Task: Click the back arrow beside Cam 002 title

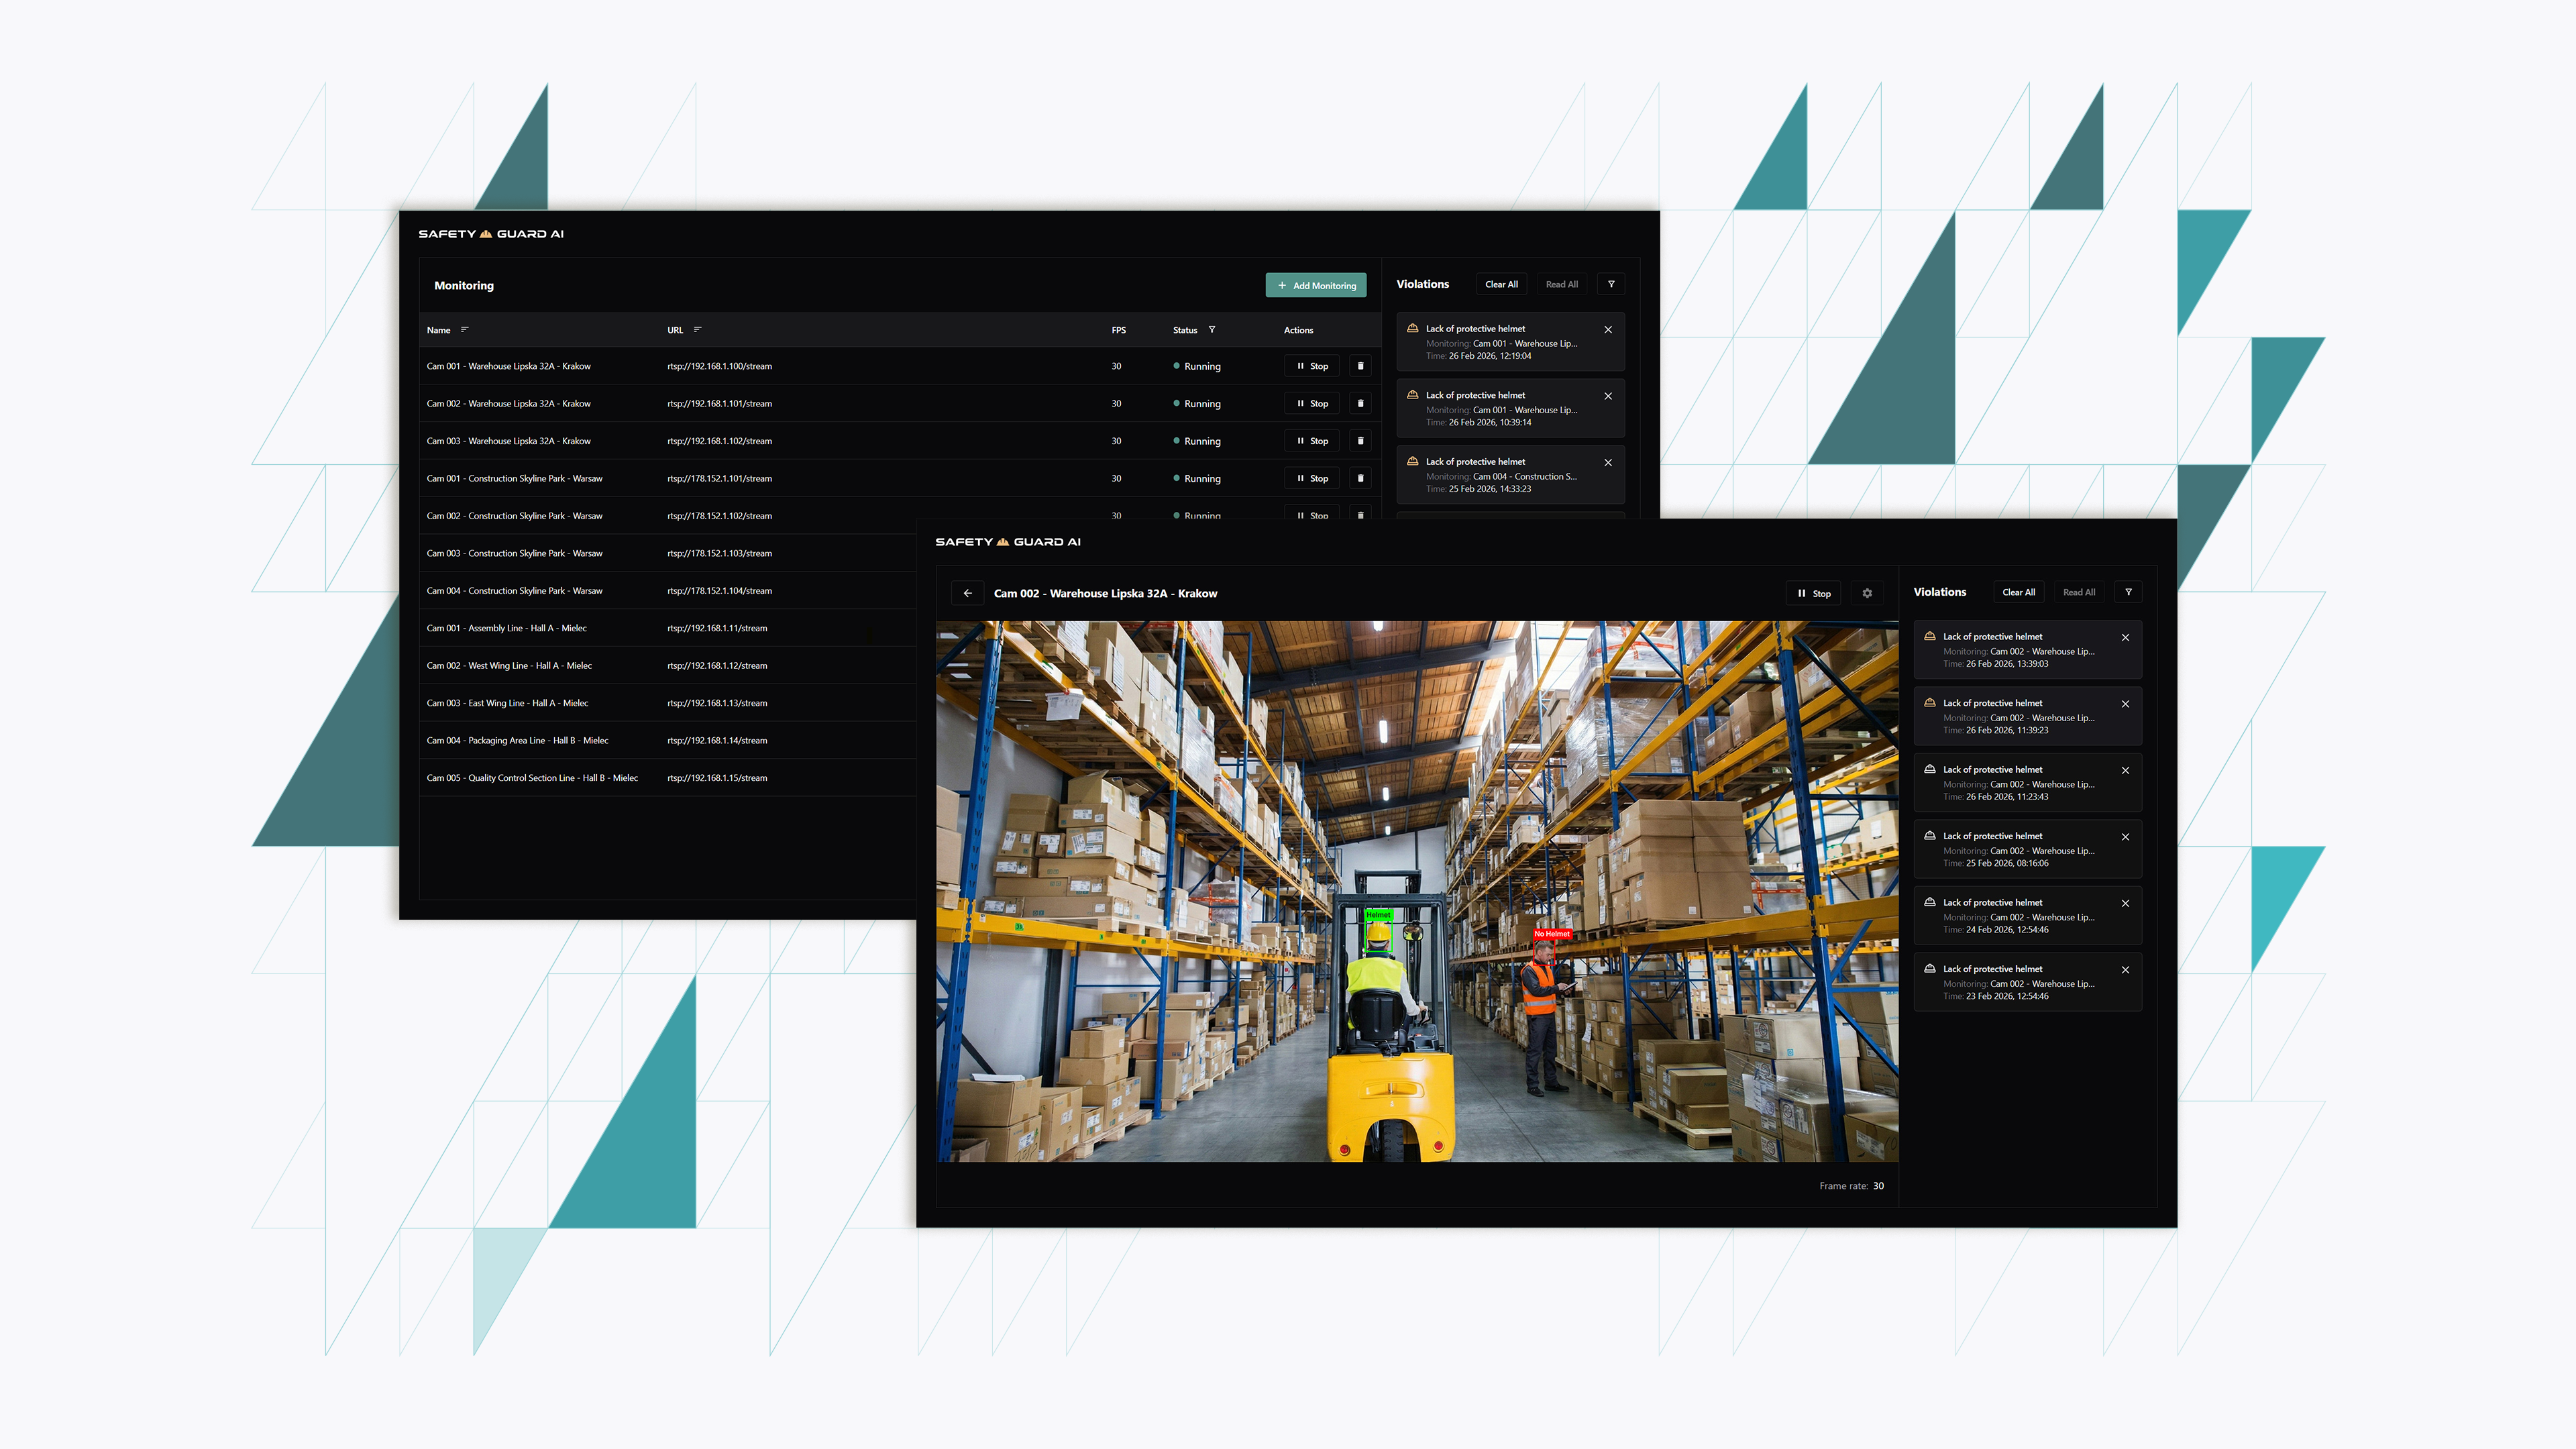Action: 967,593
